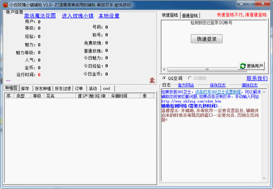Click the 花名 column header

(60, 96)
